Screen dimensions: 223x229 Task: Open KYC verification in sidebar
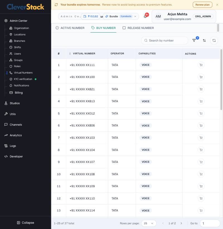[23, 79]
